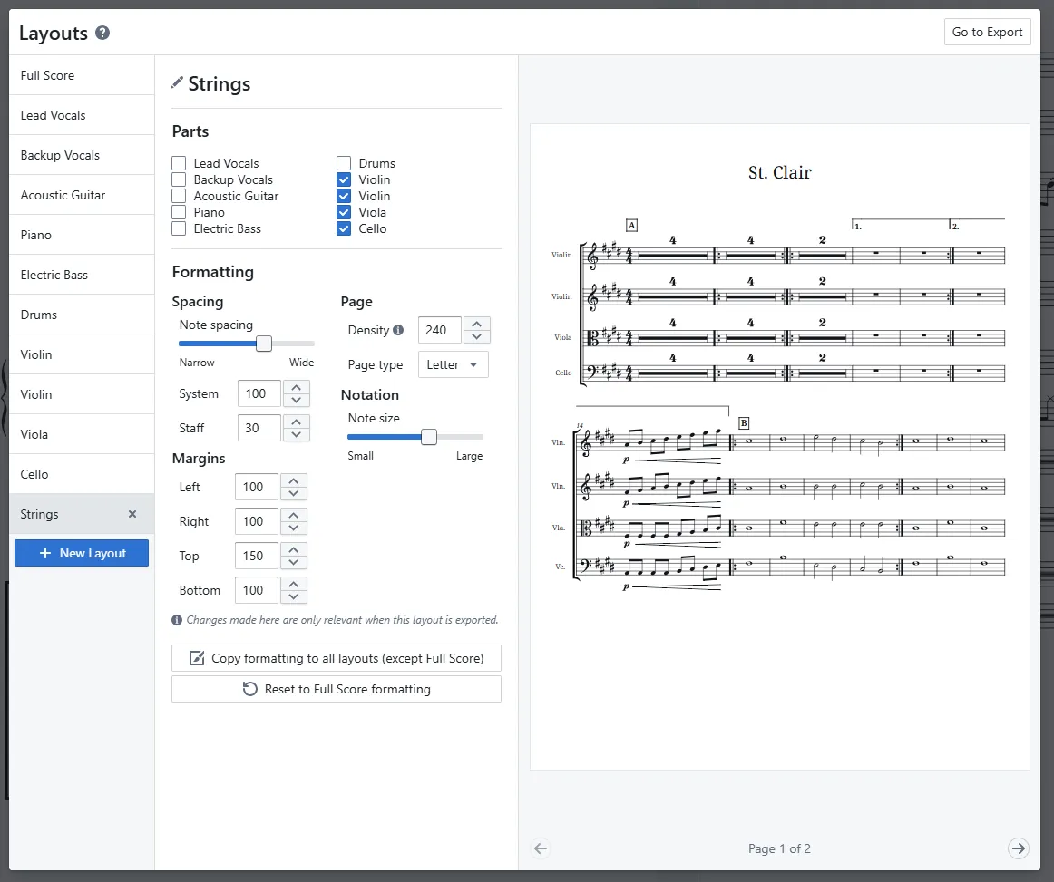Delete the Strings layout with the x
This screenshot has height=882, width=1054.
click(132, 514)
